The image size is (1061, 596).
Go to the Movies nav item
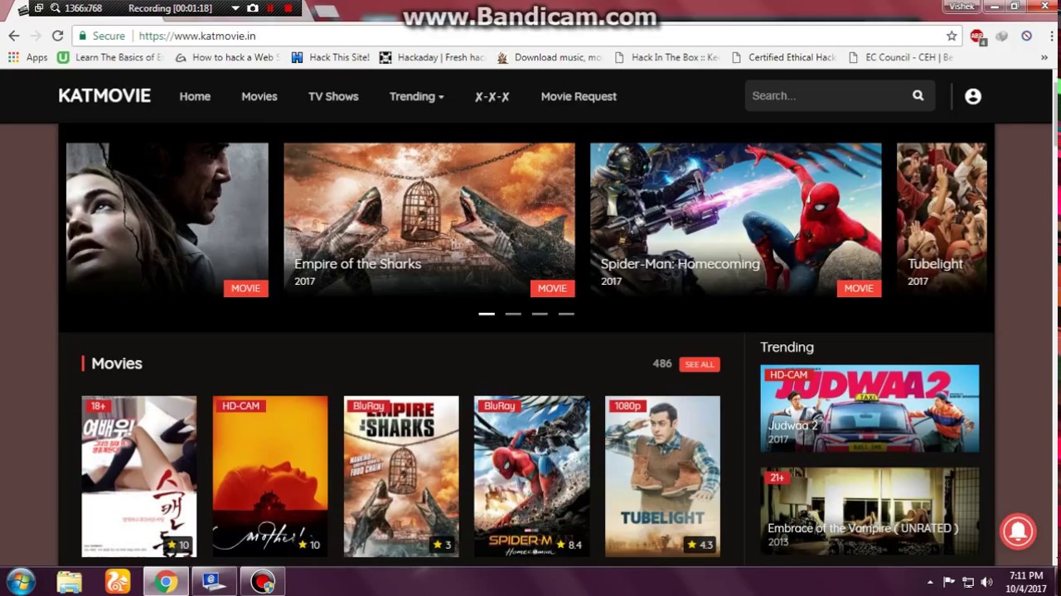coord(259,96)
